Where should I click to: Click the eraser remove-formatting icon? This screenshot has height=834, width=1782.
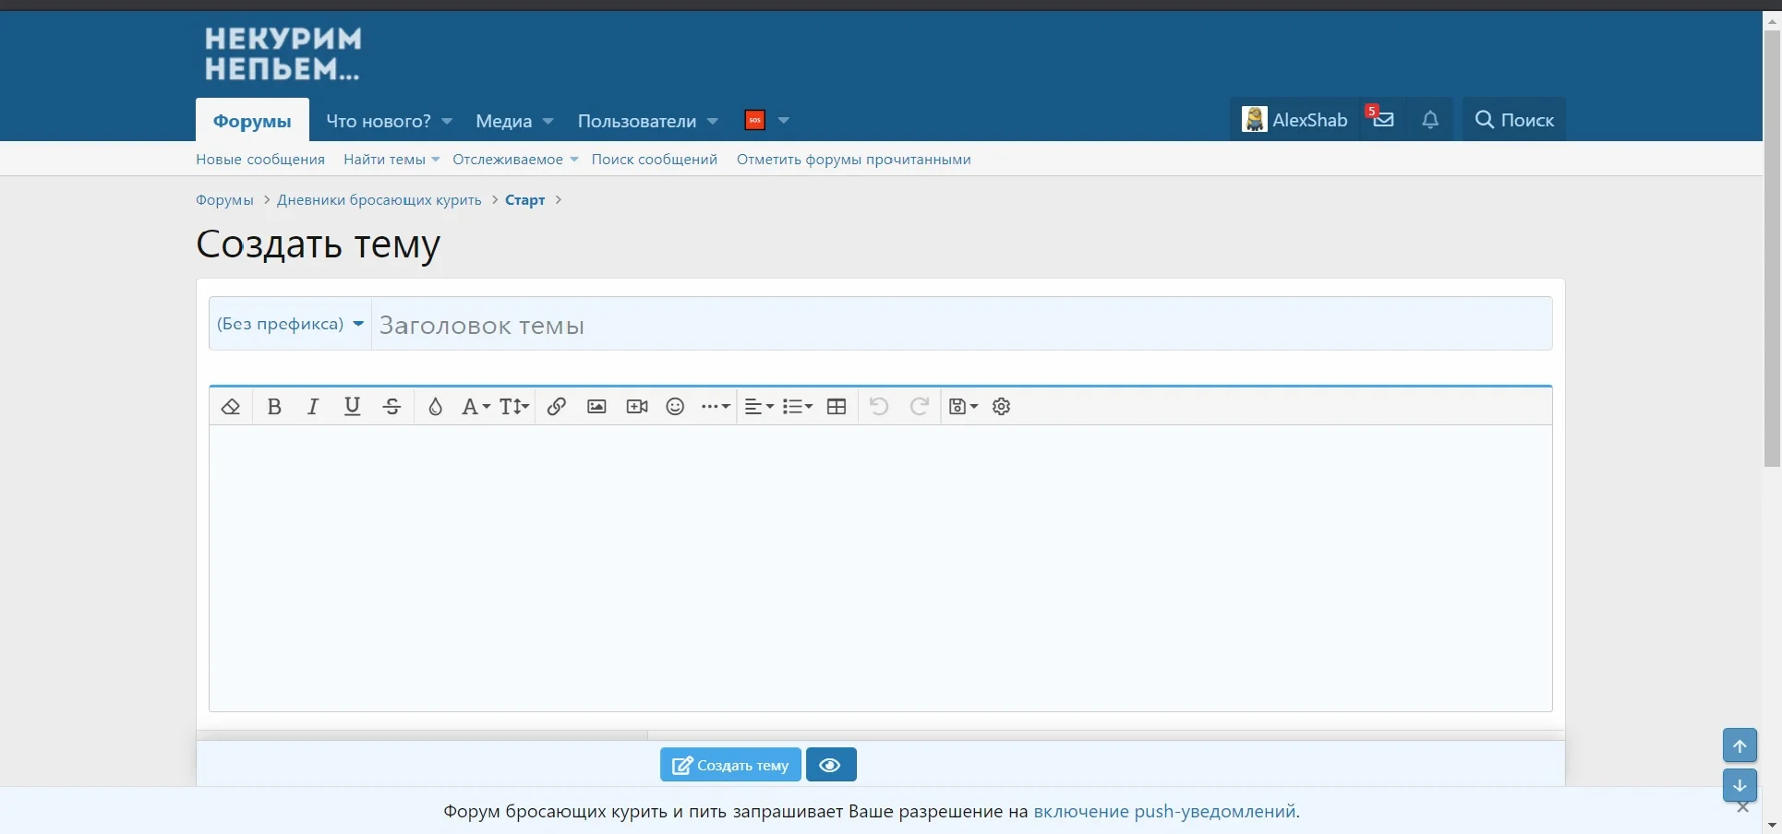pyautogui.click(x=231, y=407)
